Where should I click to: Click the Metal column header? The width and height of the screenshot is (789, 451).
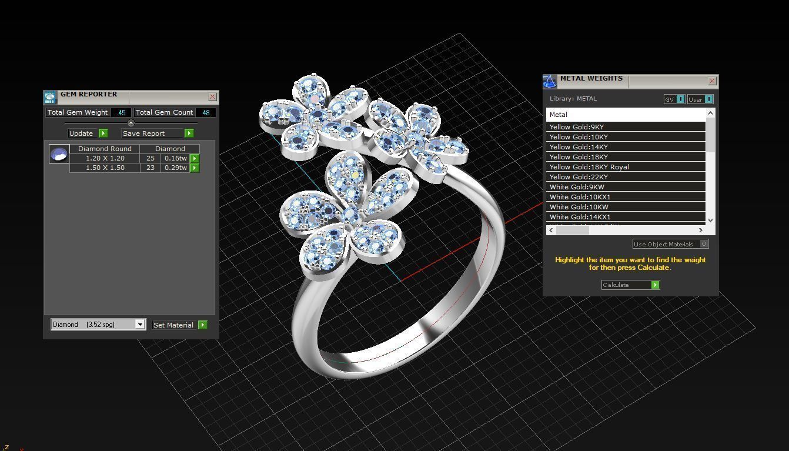[626, 115]
